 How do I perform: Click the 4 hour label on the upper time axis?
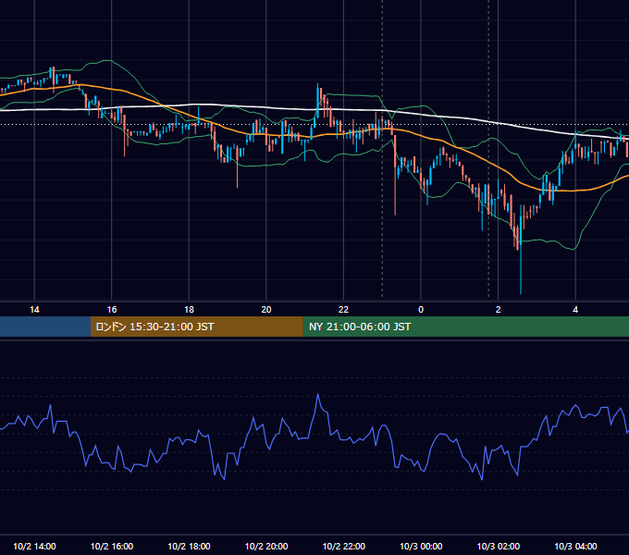575,310
